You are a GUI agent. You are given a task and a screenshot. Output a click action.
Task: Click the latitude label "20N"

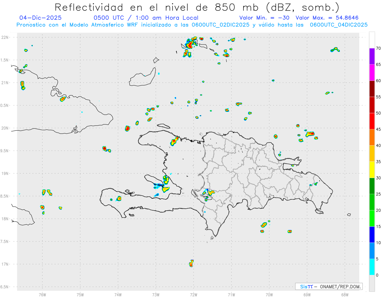5,128
